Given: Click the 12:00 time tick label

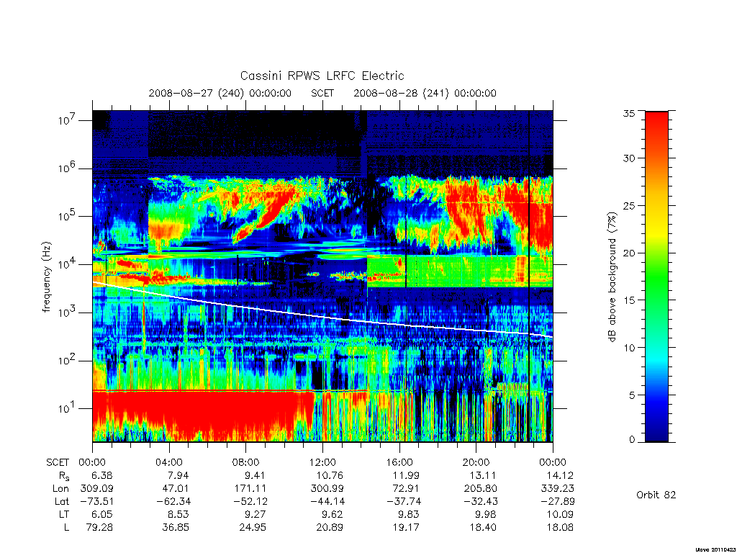Looking at the screenshot, I should coord(322,462).
